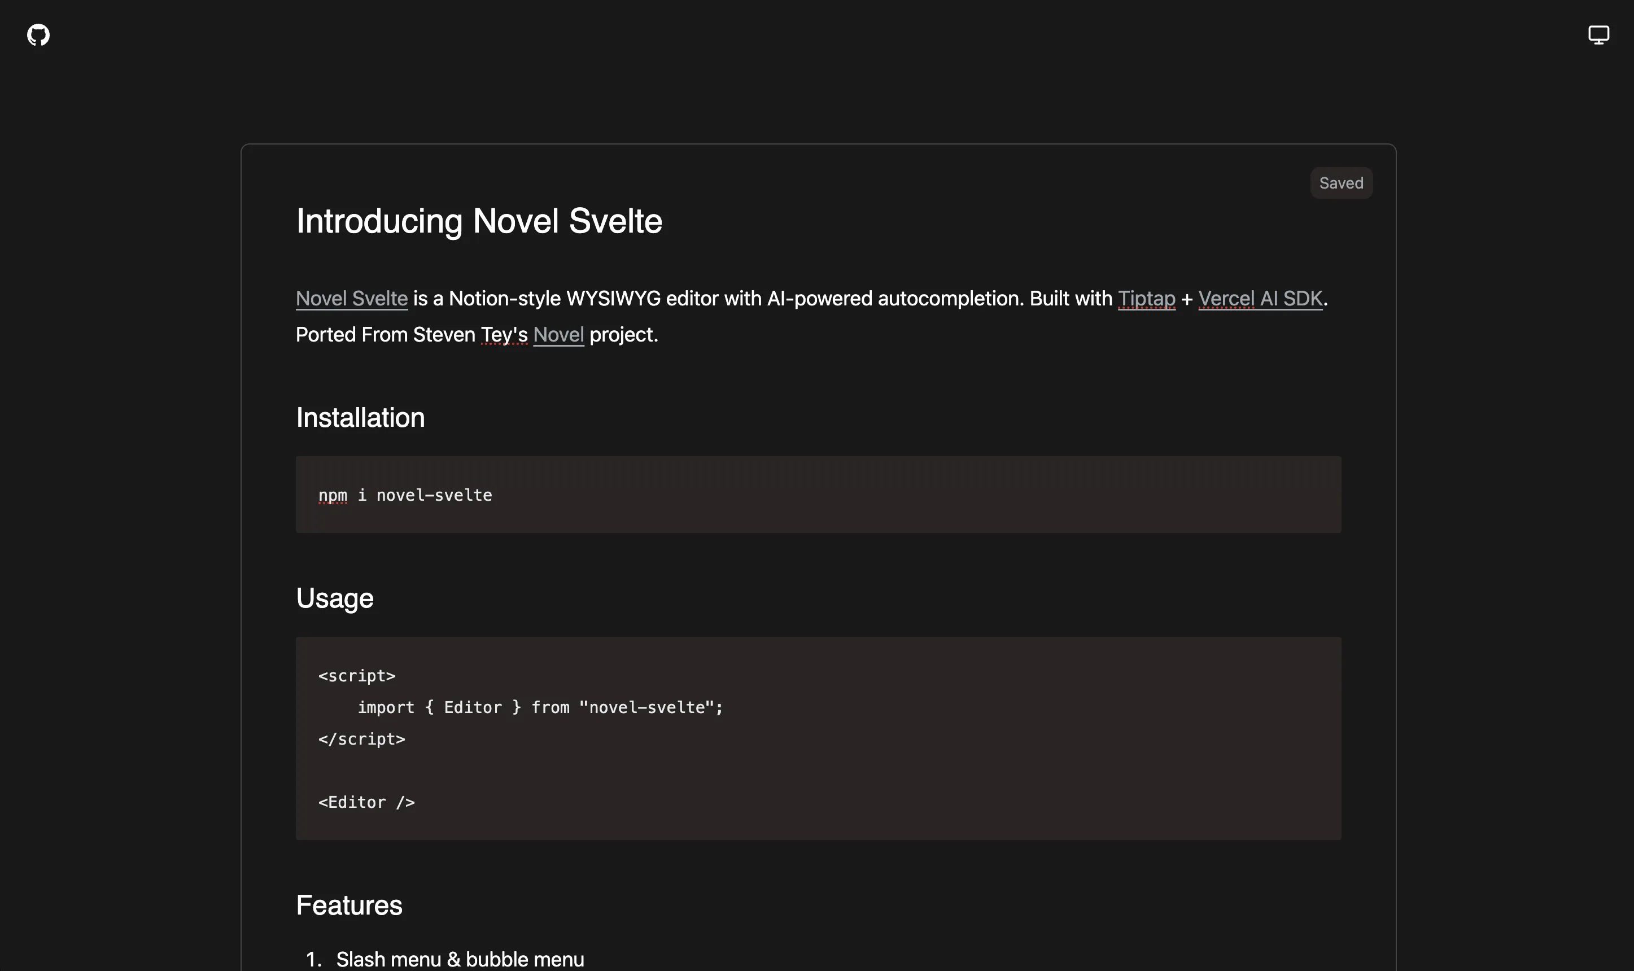Click the opening script tag line
This screenshot has height=971, width=1634.
click(357, 676)
